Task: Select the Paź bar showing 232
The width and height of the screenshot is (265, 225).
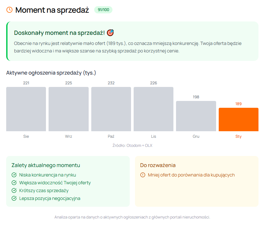Action: point(111,109)
